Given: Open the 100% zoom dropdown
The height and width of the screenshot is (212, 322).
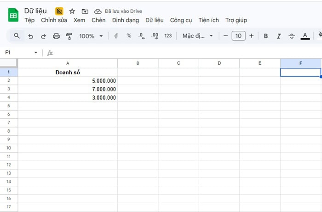Looking at the screenshot, I should point(91,36).
